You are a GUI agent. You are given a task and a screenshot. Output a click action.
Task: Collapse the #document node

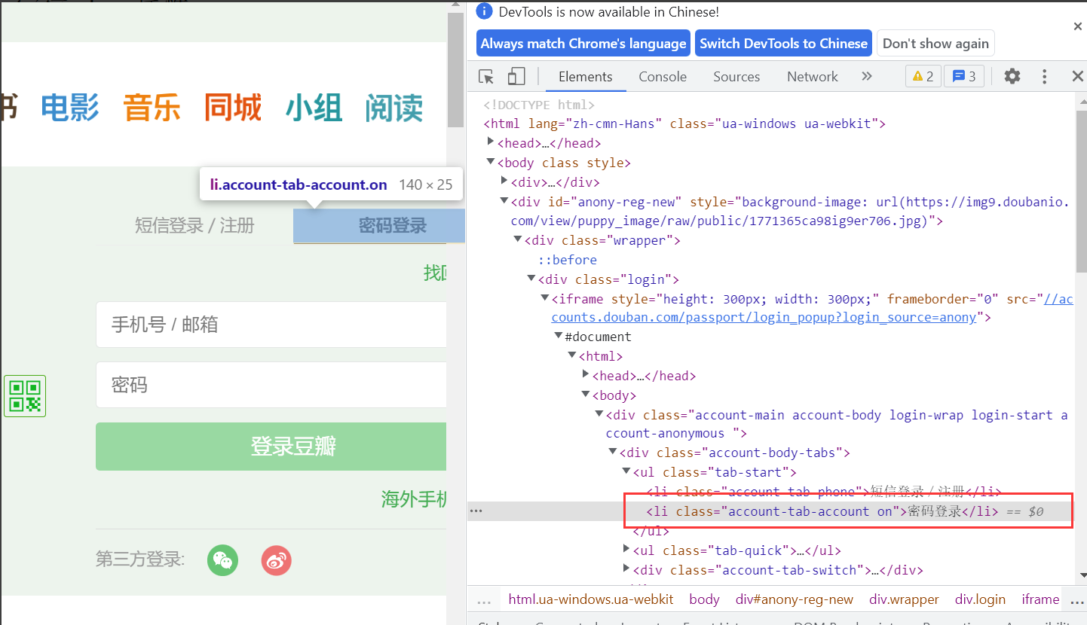click(x=559, y=336)
